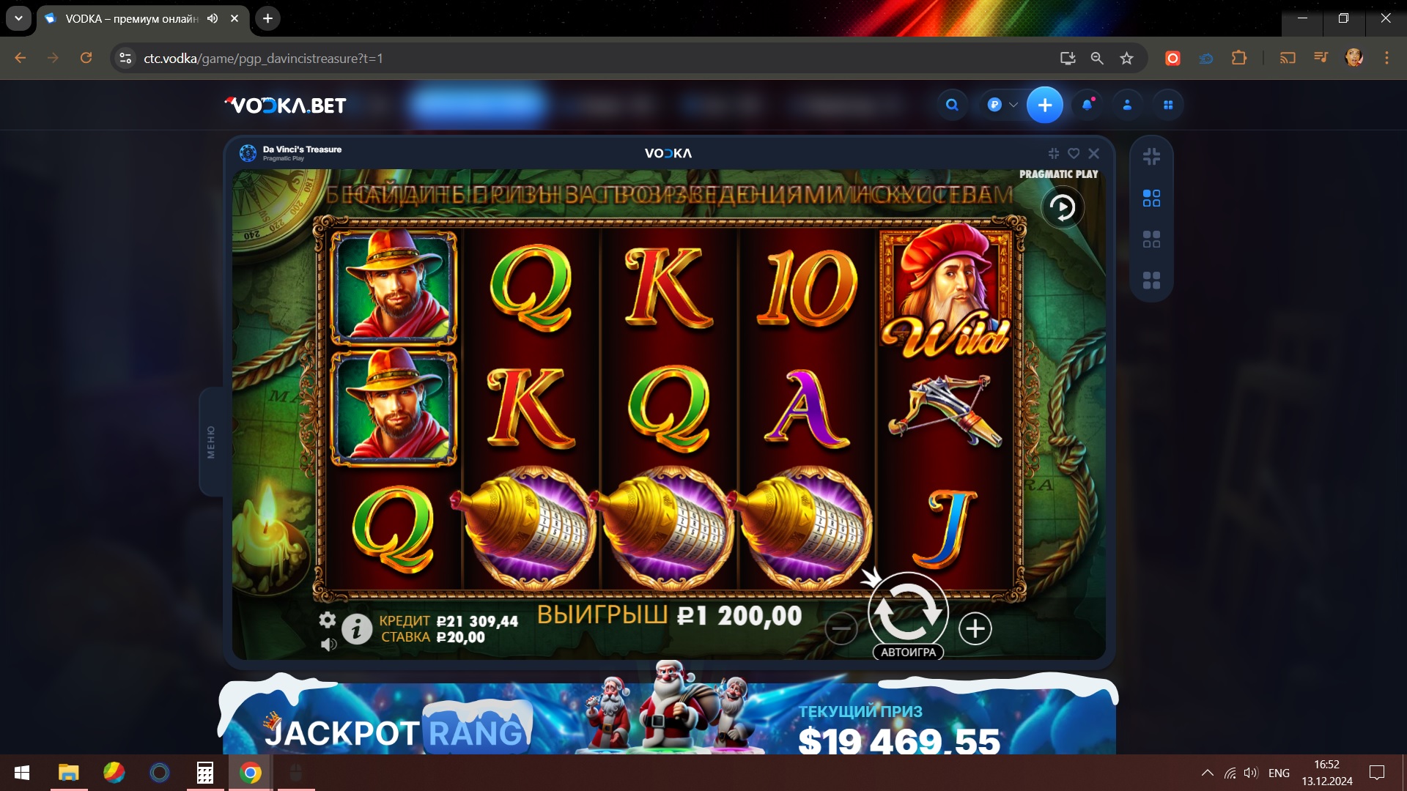The image size is (1407, 791).
Task: Start АВТОИГРА autoplay mode
Action: pos(908,653)
